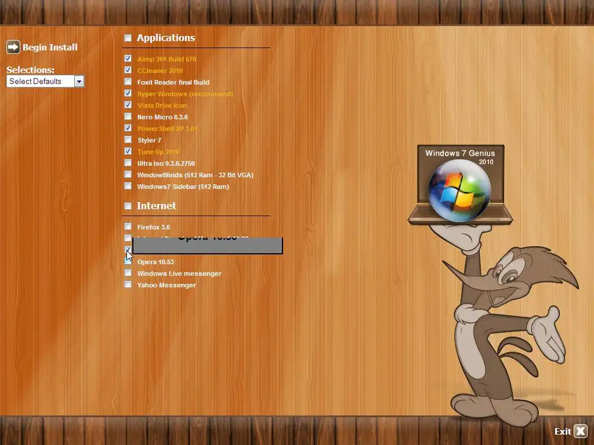The height and width of the screenshot is (445, 594).
Task: Enable Foxit Reader final Build checkbox
Action: [x=128, y=82]
